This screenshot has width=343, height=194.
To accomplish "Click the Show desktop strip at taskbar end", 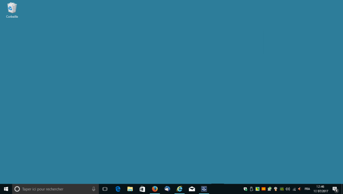I will [x=342, y=189].
